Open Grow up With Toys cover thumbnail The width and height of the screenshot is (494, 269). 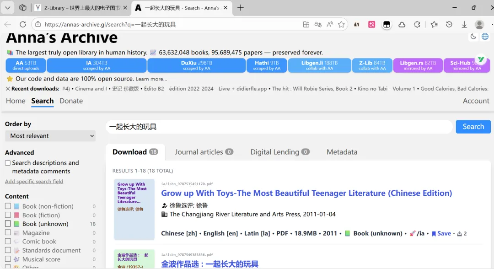[x=134, y=210]
